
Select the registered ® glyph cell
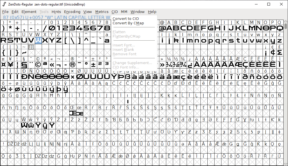pos(73,65)
